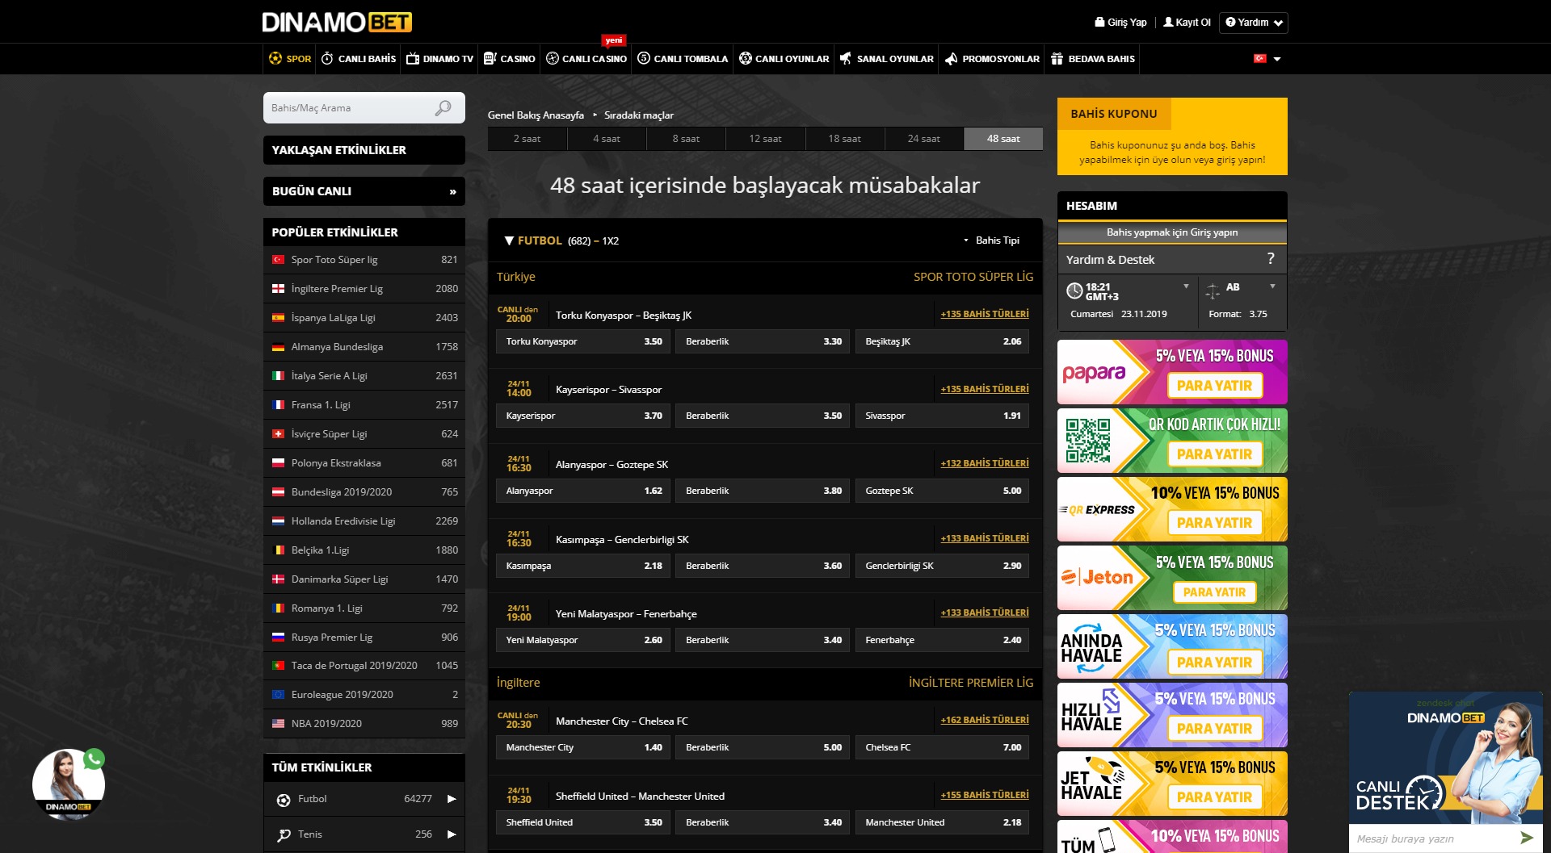Switch to the 18 saat tab
This screenshot has height=853, width=1551.
click(x=844, y=139)
